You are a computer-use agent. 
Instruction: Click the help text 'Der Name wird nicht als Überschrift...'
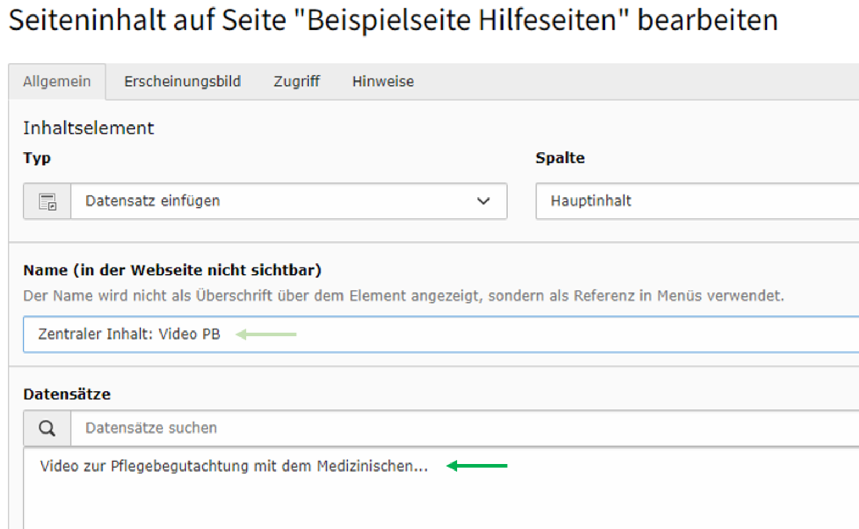coord(403,296)
